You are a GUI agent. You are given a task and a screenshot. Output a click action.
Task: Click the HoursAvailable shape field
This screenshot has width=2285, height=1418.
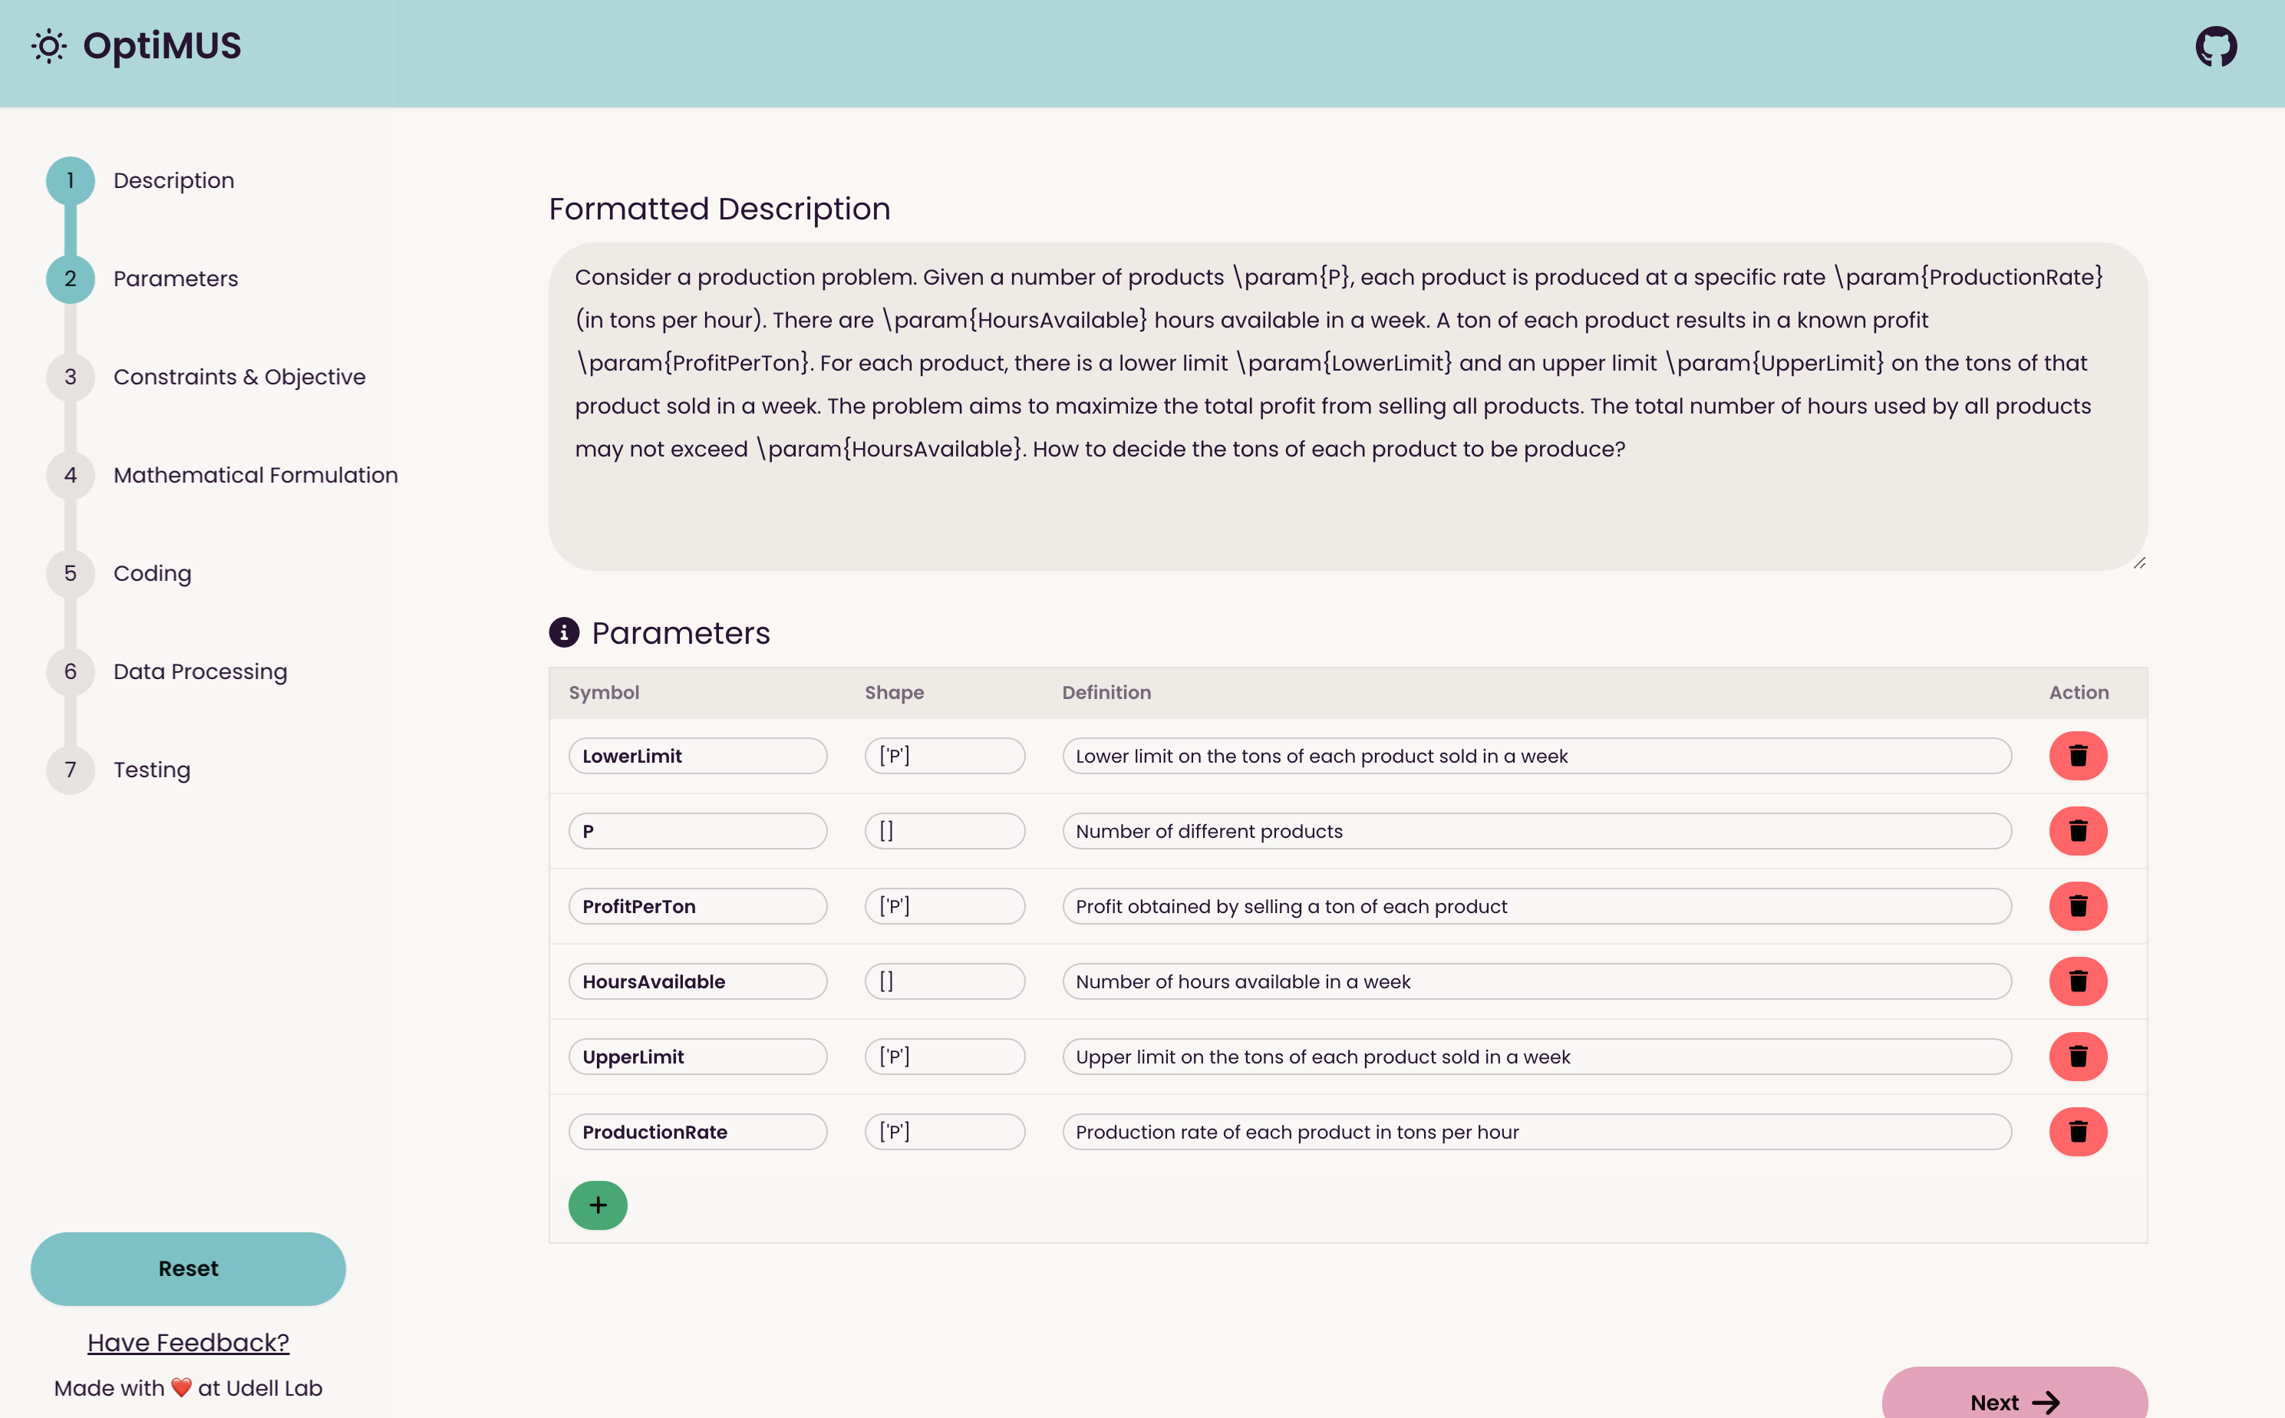click(x=945, y=982)
